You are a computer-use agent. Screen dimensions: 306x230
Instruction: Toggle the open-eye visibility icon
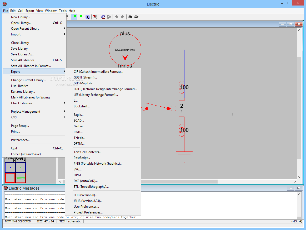coord(130,17)
